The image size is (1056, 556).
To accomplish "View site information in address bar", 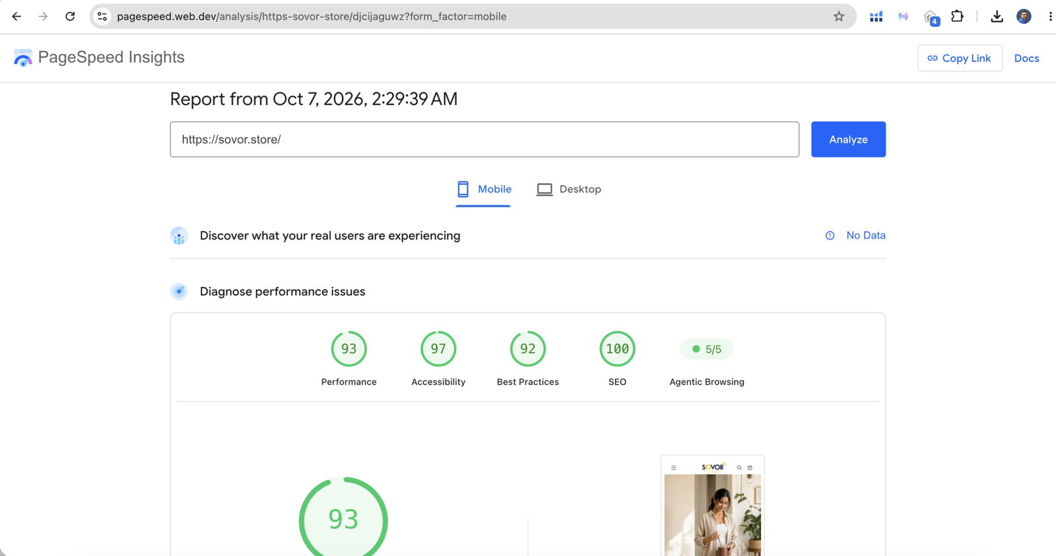I will pyautogui.click(x=102, y=16).
